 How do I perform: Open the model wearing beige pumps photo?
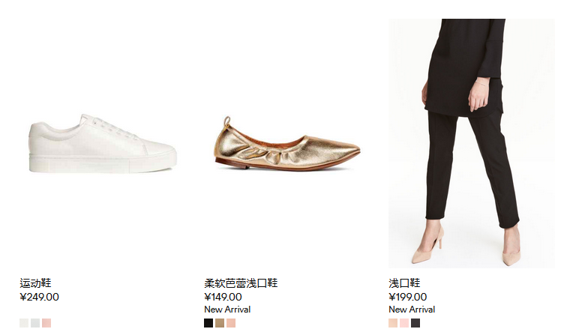[472, 143]
